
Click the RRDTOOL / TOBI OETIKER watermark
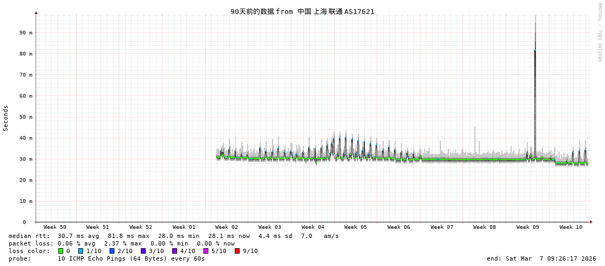[599, 32]
